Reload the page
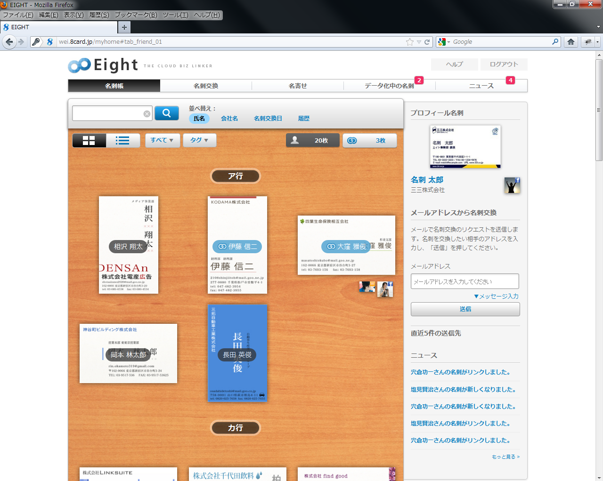Viewport: 603px width, 481px height. tap(427, 42)
